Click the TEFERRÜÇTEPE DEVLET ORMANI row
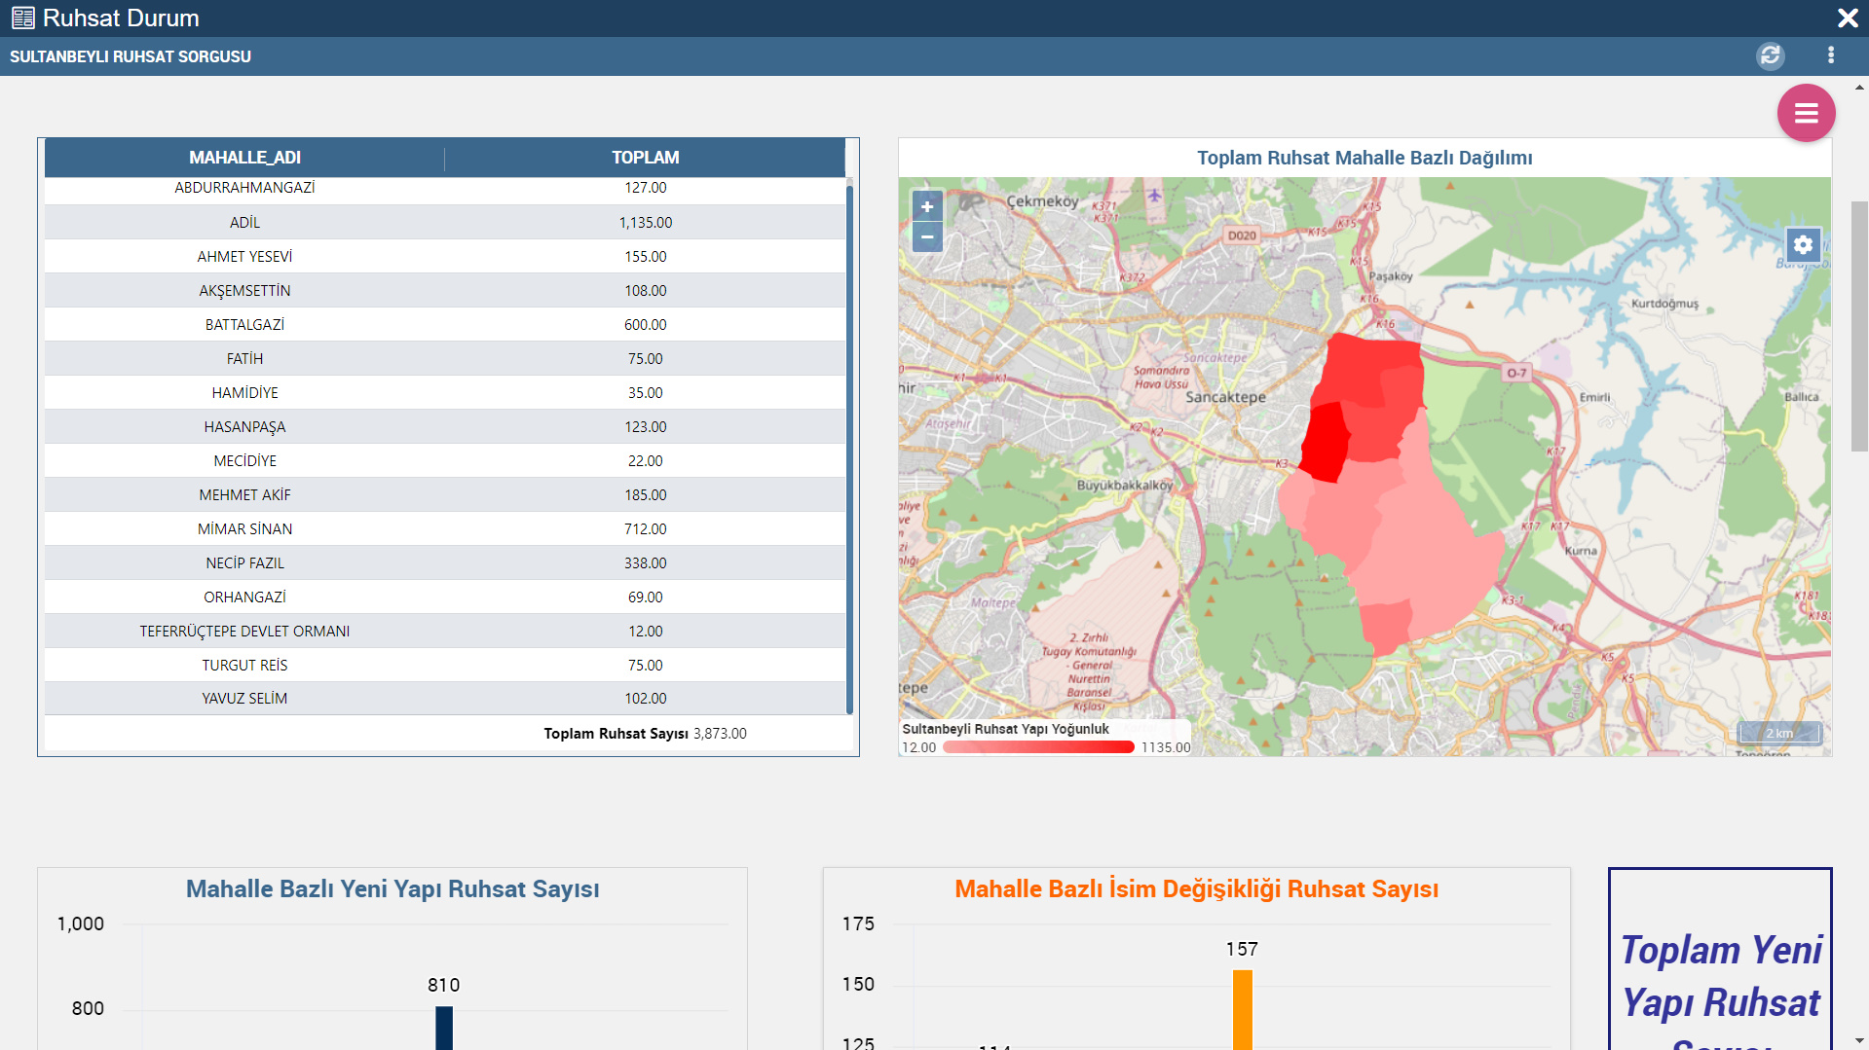 pos(244,631)
